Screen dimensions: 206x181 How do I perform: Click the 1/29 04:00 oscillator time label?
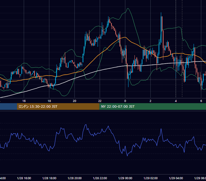[x=176, y=178]
